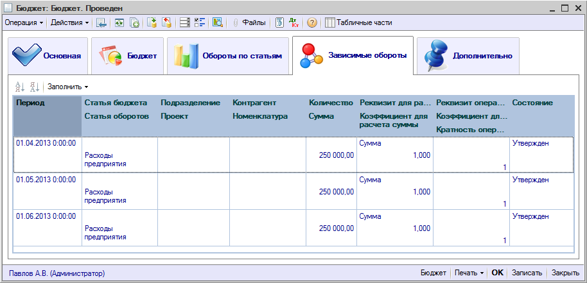This screenshot has height=283, width=587.
Task: Open the Файлы paperclip attachment button
Action: tap(249, 22)
